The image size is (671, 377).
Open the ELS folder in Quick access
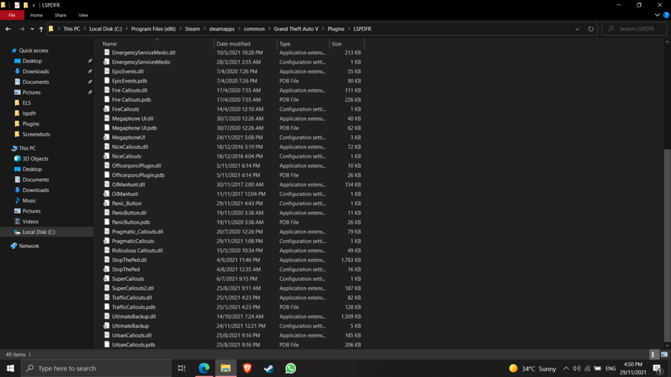[x=27, y=103]
